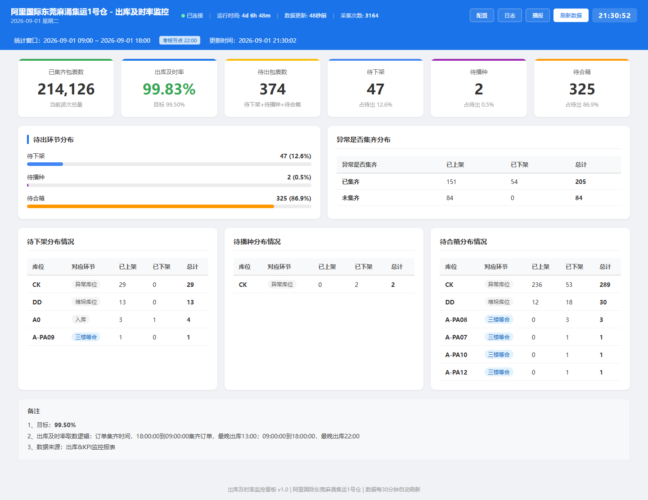This screenshot has height=500, width=648.
Task: Click the A-PA08 row in 待合箱 table
Action: coord(530,320)
